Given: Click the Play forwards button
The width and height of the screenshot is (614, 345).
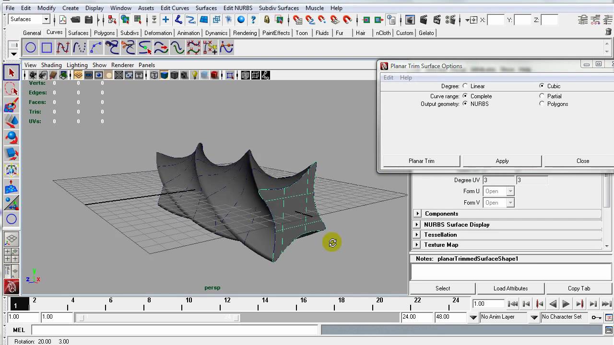Looking at the screenshot, I should [566, 304].
